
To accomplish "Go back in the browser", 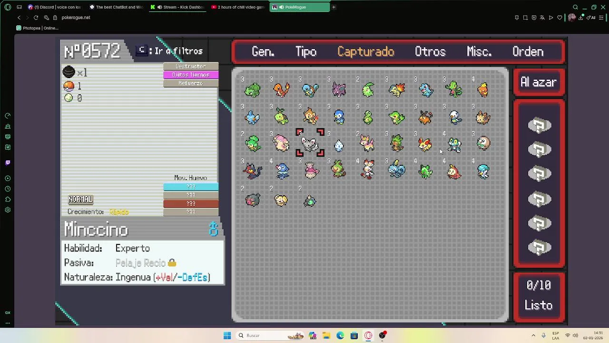I will (19, 18).
